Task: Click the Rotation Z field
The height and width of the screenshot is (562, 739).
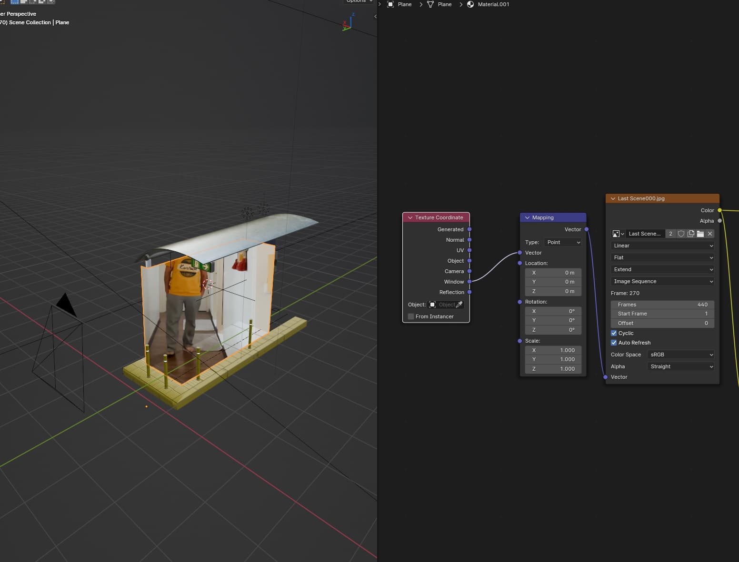Action: [x=553, y=330]
